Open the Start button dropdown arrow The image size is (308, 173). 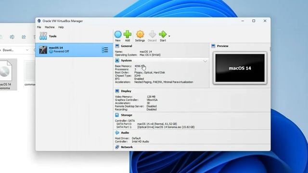[169, 36]
